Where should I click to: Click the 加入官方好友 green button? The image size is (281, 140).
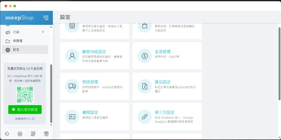tap(25, 110)
